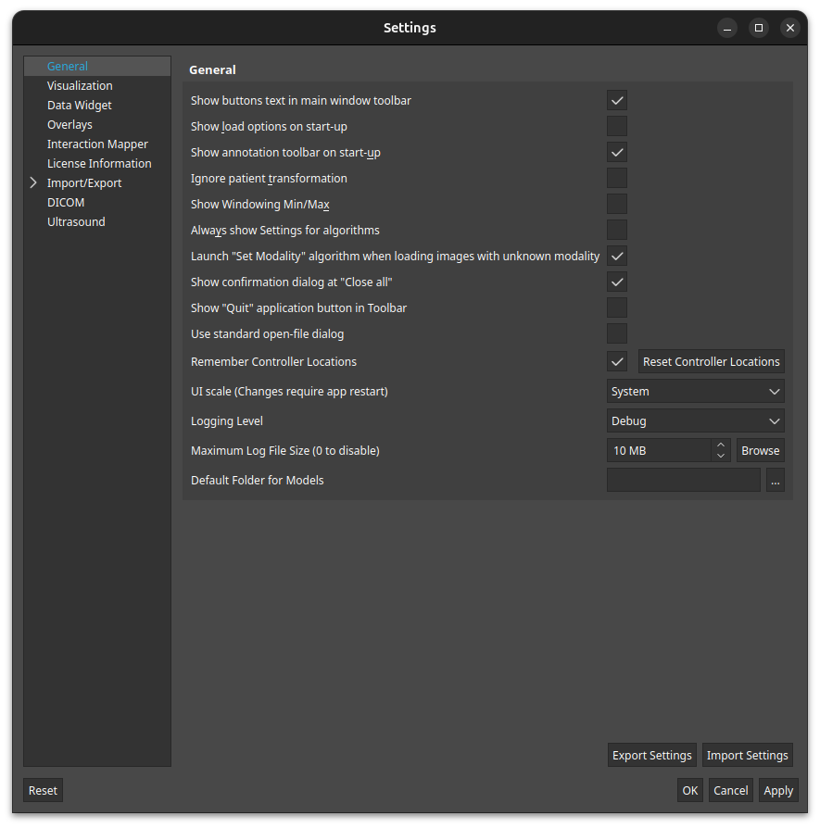Focus the Default Folder for Models field

click(x=684, y=480)
